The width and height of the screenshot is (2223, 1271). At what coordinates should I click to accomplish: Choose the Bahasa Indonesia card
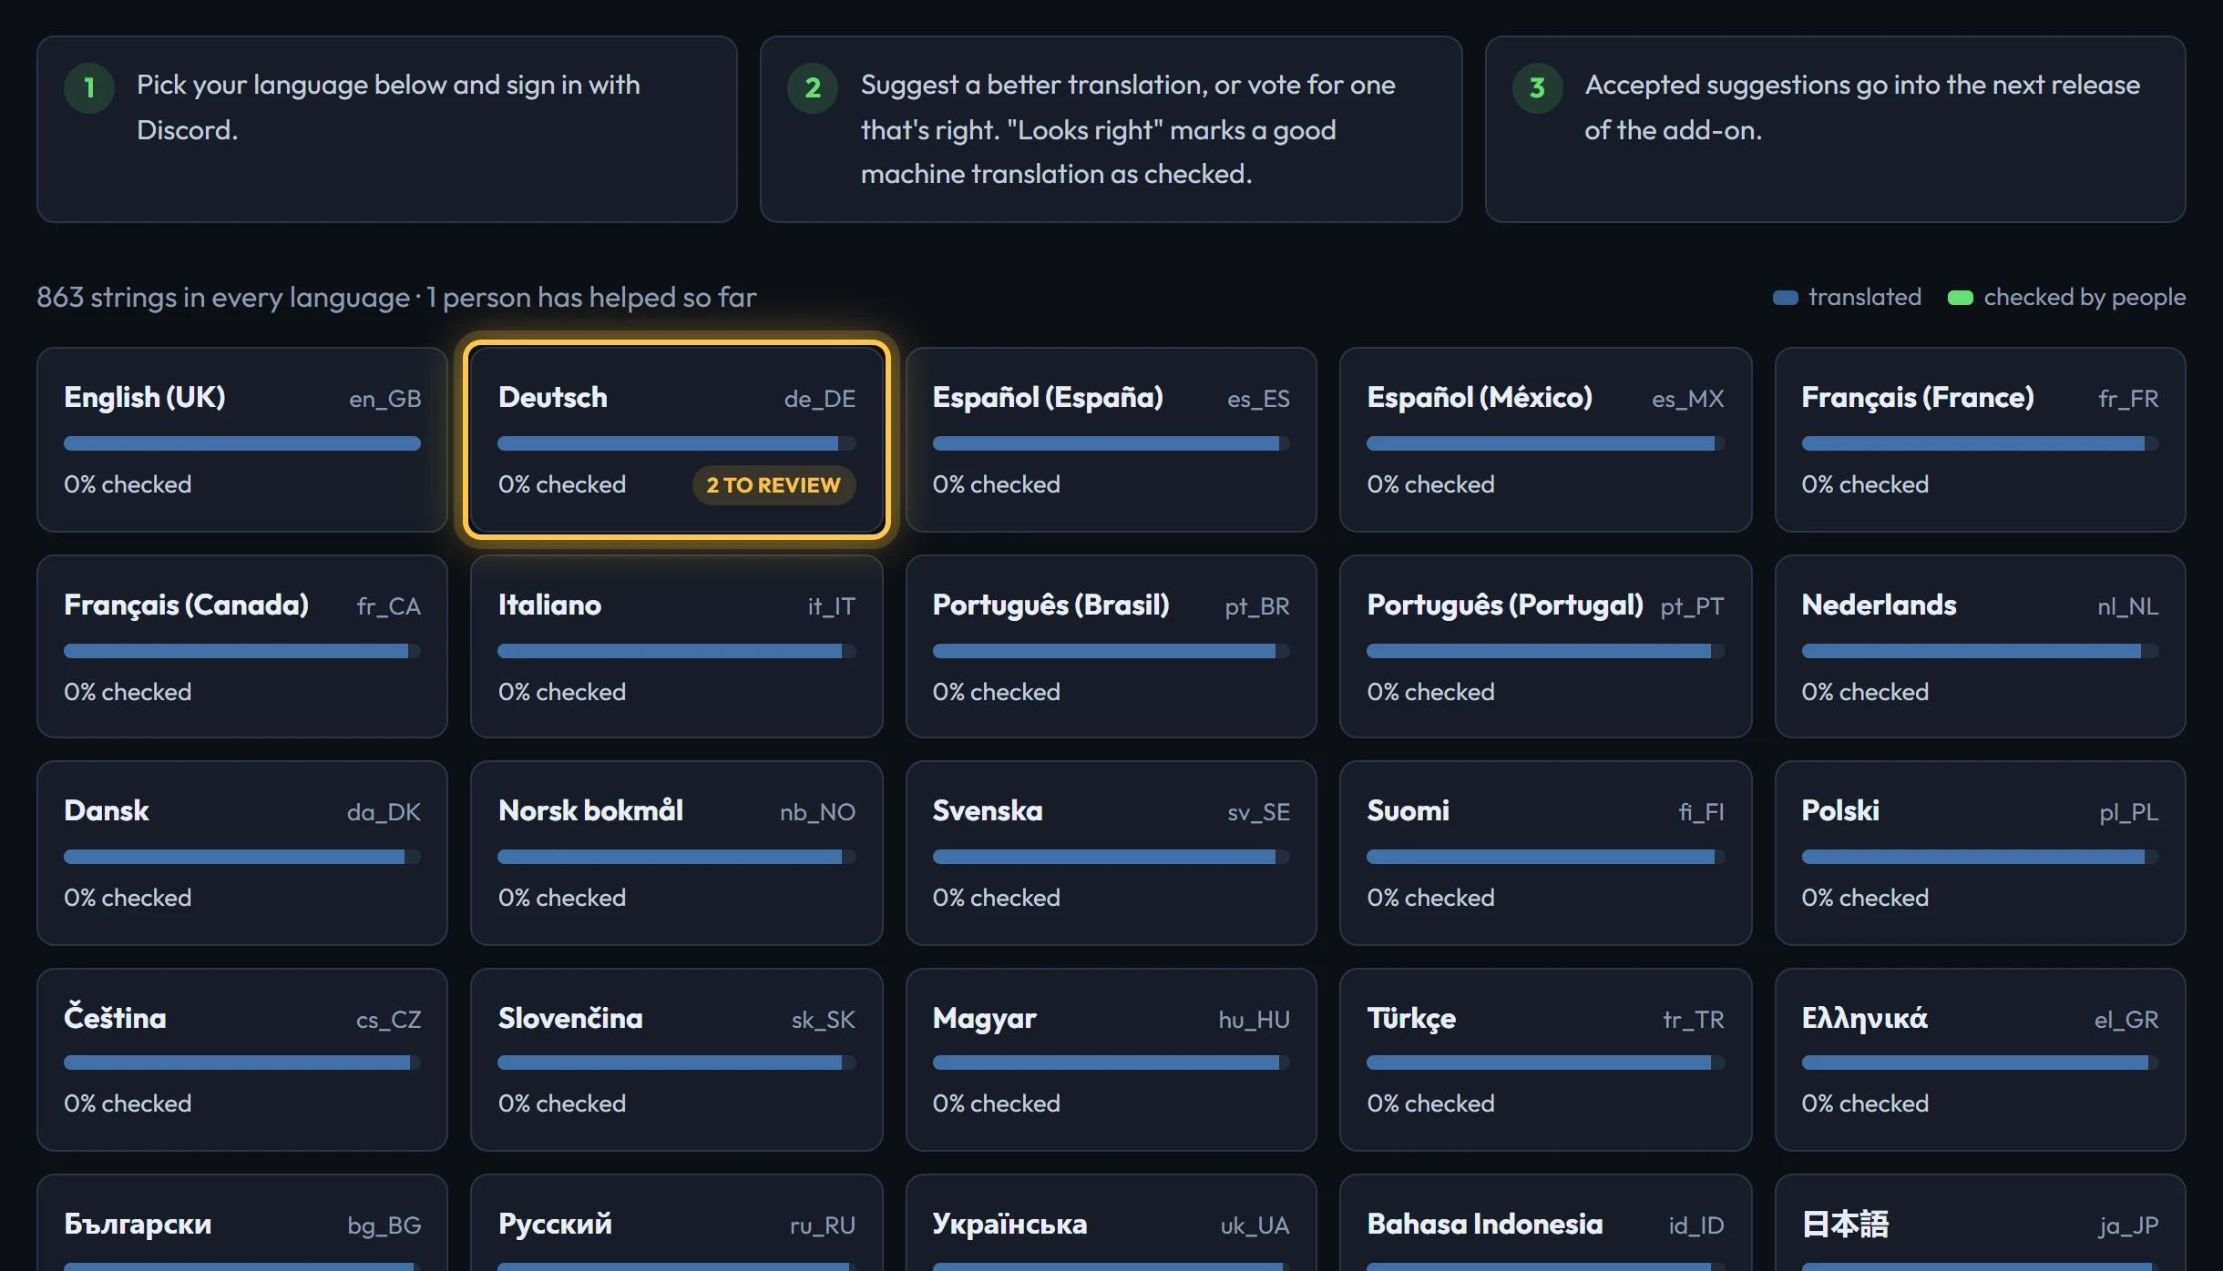tap(1545, 1223)
